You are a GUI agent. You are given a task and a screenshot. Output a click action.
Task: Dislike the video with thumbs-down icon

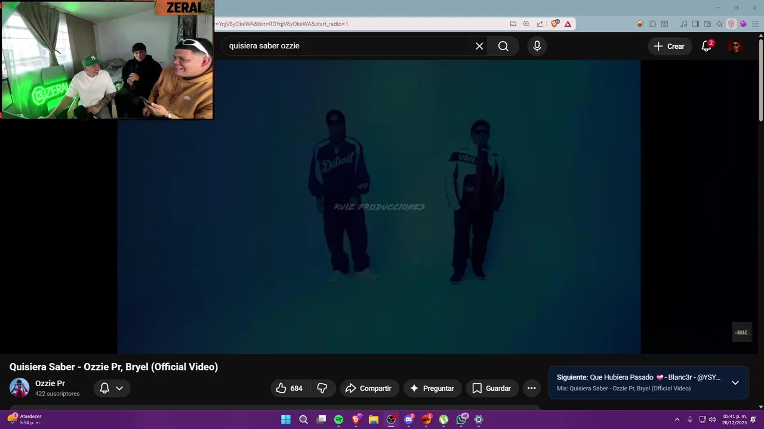point(322,388)
